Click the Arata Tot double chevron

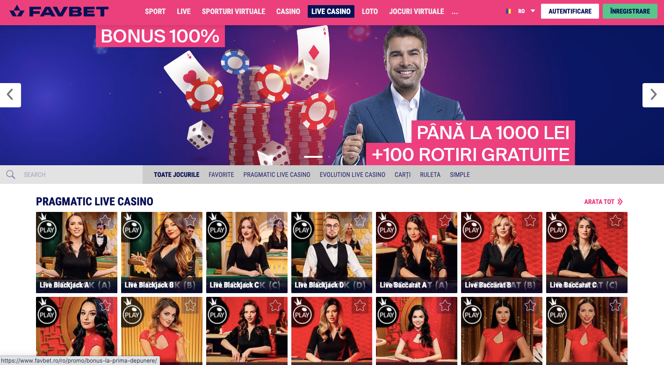coord(620,202)
